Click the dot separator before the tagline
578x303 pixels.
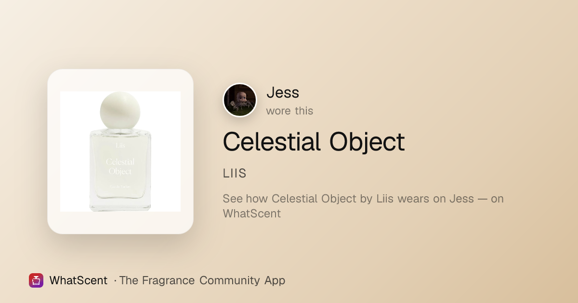coord(115,281)
